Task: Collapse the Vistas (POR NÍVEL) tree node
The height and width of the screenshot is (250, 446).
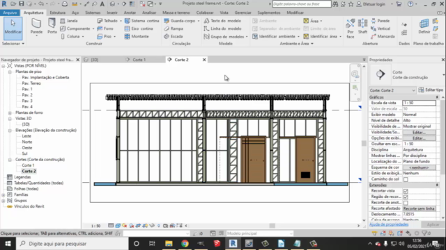Action: pyautogui.click(x=3, y=66)
